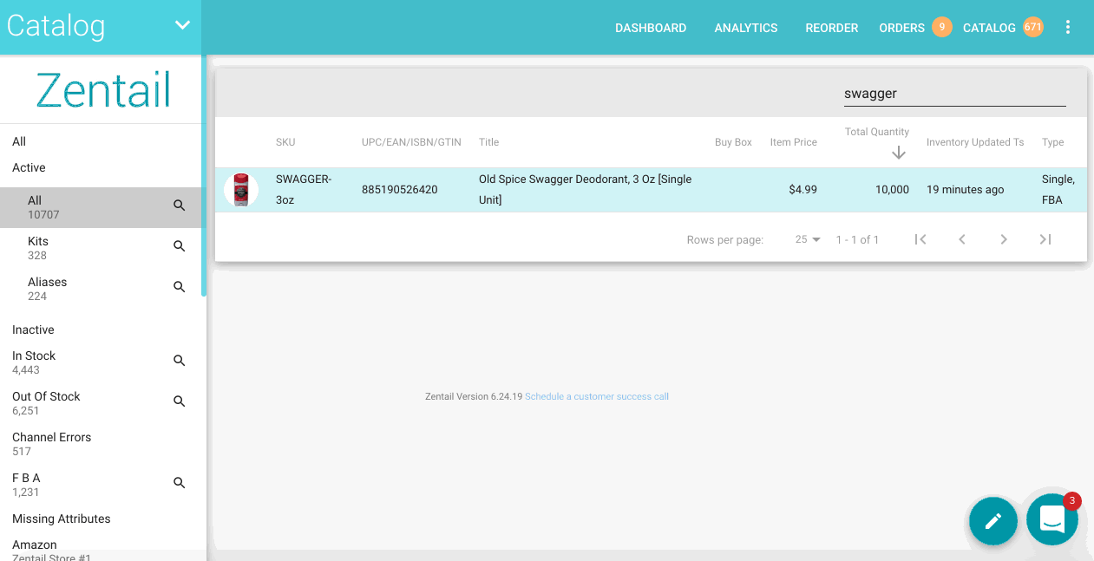This screenshot has width=1094, height=561.
Task: Click the Old Spice deodorant product thumbnail
Action: pyautogui.click(x=241, y=190)
